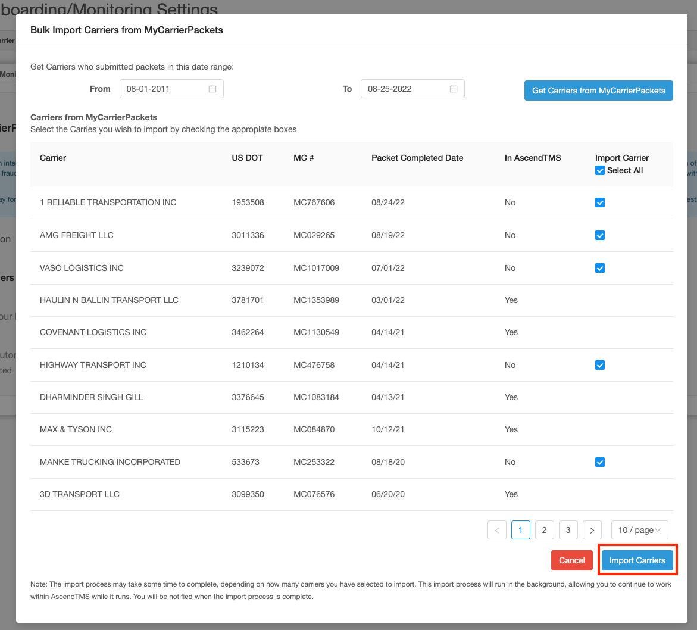Open the 10 / page size dropdown
The width and height of the screenshot is (697, 630).
(x=640, y=530)
